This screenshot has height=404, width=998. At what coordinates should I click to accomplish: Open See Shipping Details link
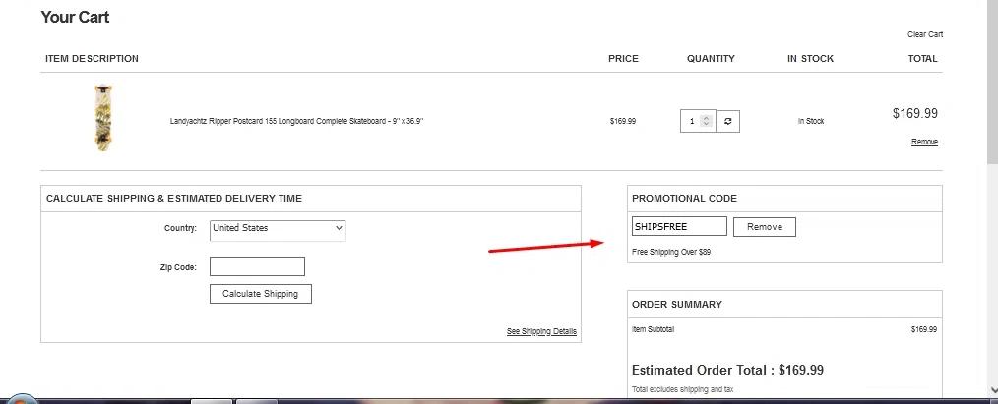[541, 331]
